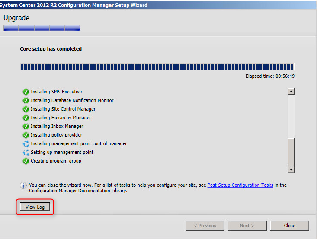The height and width of the screenshot is (239, 317).
Task: Click the blue information icon near the bottom note
Action: coord(23,185)
